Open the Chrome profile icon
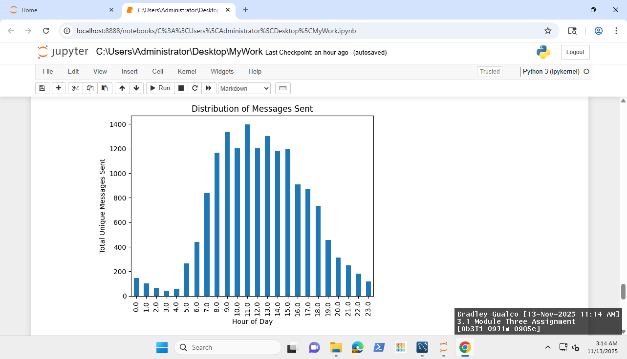This screenshot has width=627, height=359. pos(599,31)
